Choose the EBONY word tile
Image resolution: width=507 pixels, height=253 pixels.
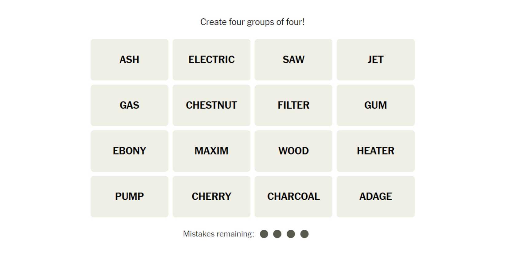pos(129,151)
